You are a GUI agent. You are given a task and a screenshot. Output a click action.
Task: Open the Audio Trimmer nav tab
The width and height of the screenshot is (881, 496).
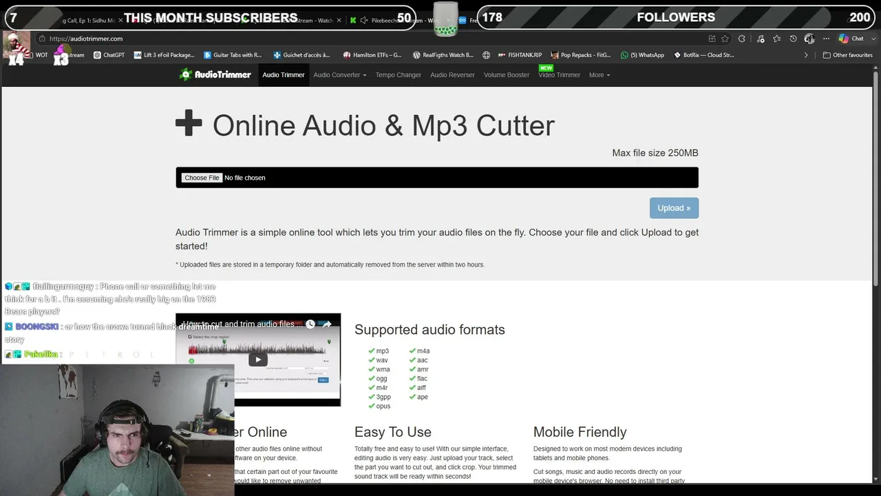click(x=283, y=75)
